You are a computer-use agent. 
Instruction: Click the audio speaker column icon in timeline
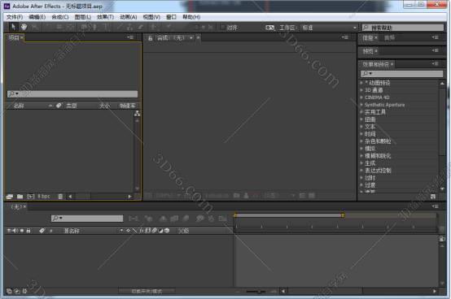pyautogui.click(x=15, y=231)
